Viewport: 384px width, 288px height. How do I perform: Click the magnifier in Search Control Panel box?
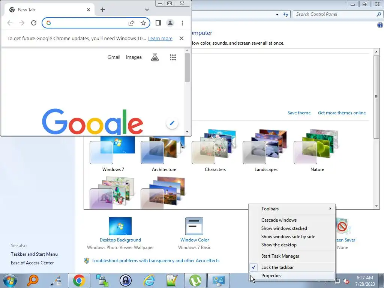[379, 14]
